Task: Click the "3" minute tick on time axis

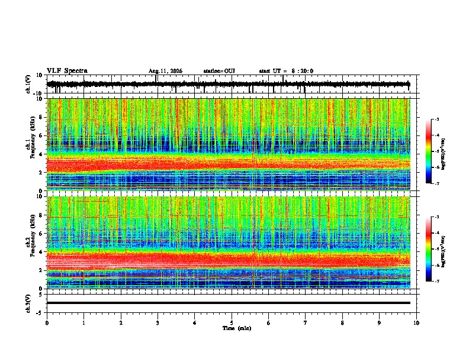Action: click(158, 323)
